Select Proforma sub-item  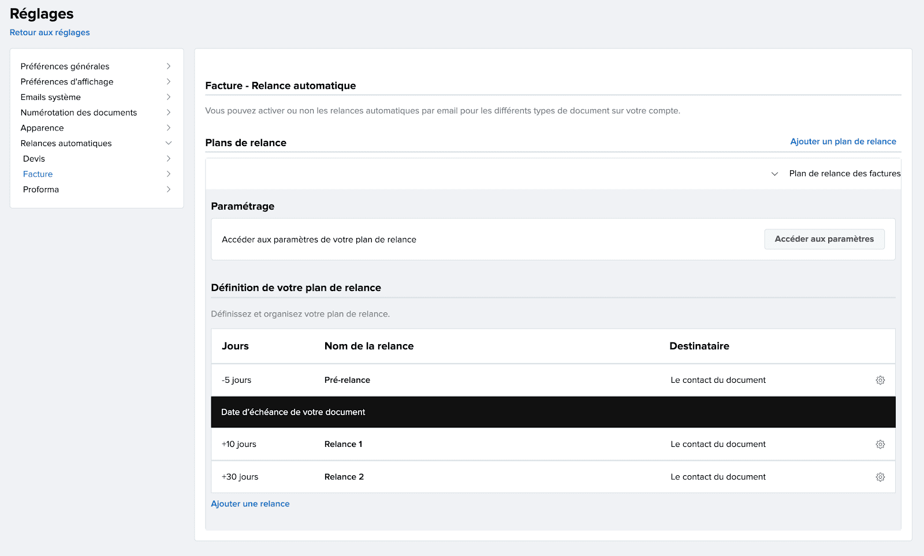[x=41, y=189]
